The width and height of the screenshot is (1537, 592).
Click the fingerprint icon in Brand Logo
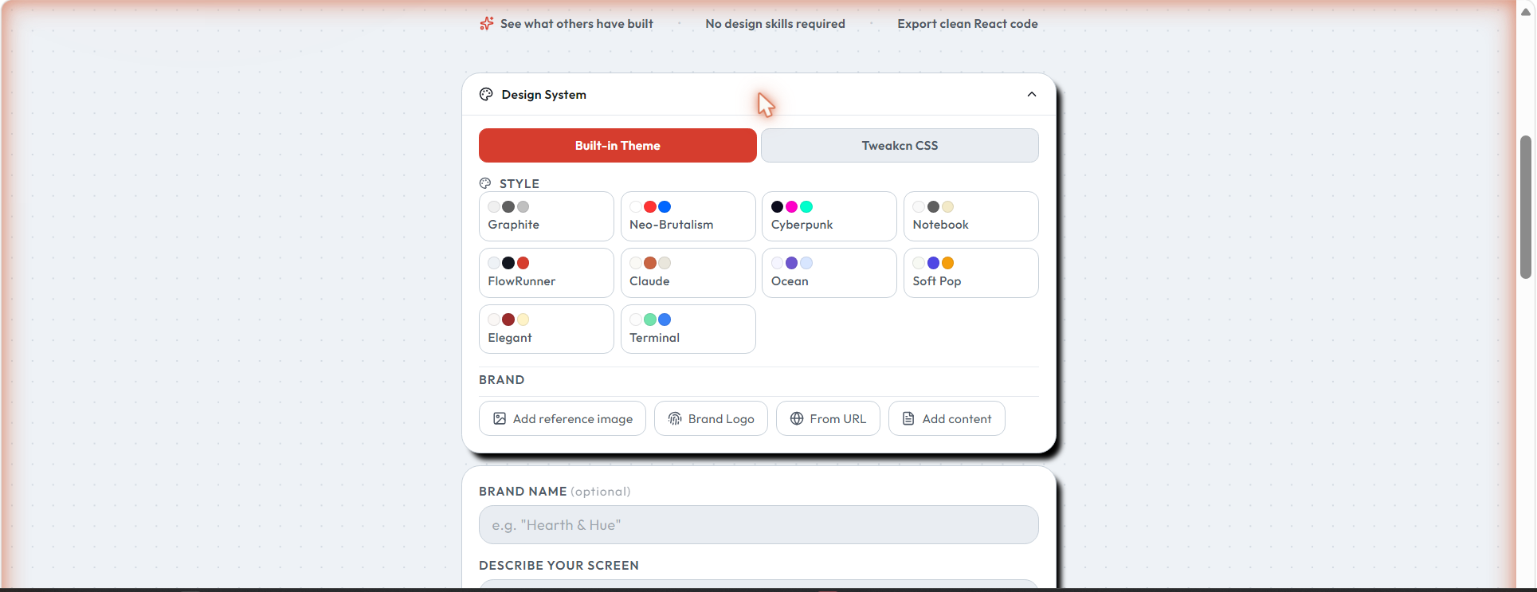click(675, 418)
